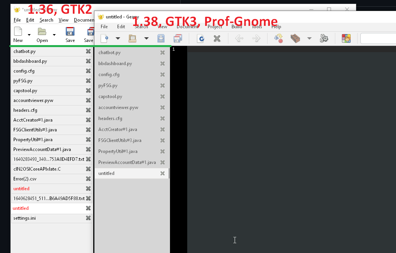
Task: Click the Build brick icon in the toolbar
Action: 295,38
